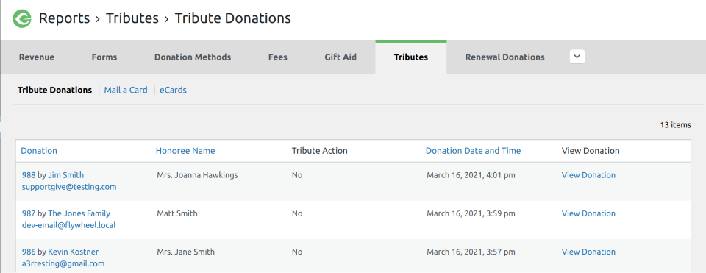View Donation for Mrs. Jane Smith row
Viewport: 706px width, 273px height.
[588, 252]
